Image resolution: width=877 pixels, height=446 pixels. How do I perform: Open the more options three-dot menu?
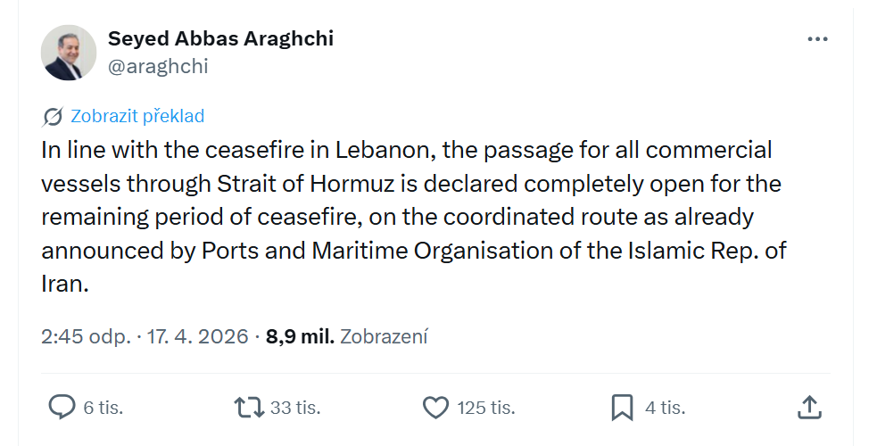click(x=817, y=39)
